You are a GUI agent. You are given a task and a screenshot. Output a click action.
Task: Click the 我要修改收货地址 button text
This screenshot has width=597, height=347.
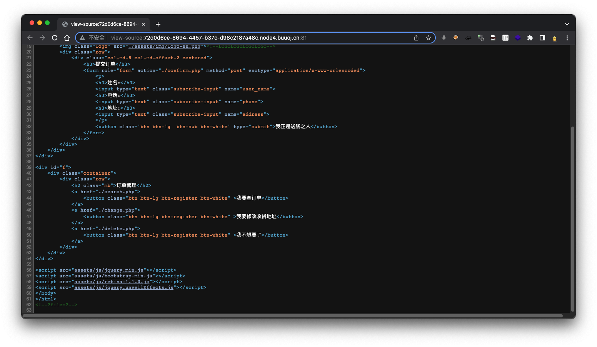click(257, 217)
